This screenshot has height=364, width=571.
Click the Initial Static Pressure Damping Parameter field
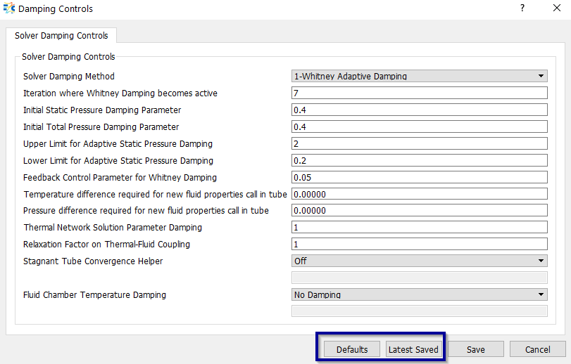coord(420,110)
